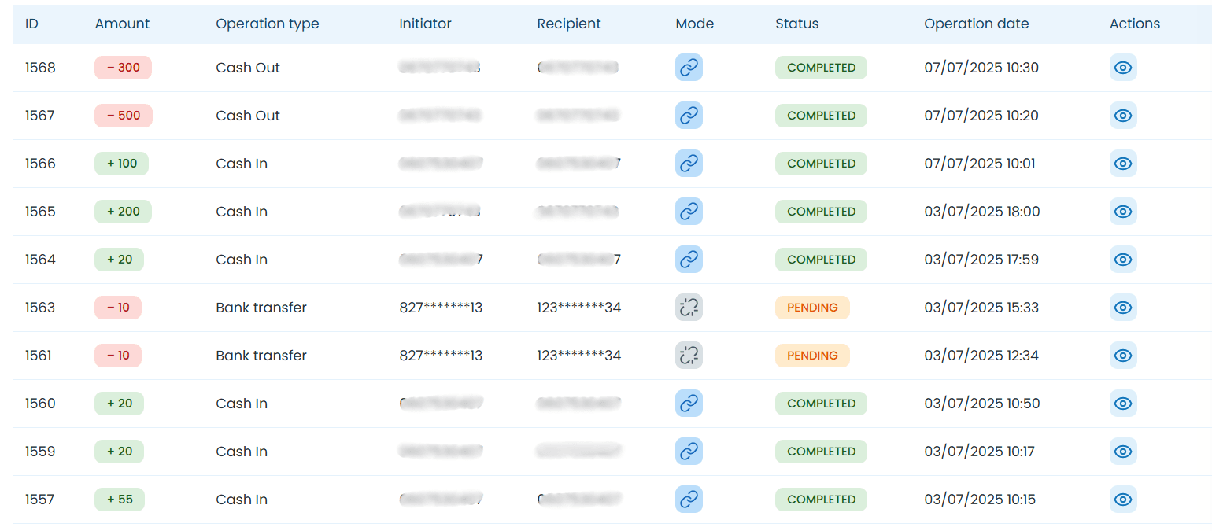Open eye action for transaction 1565
1212x531 pixels.
[1123, 212]
